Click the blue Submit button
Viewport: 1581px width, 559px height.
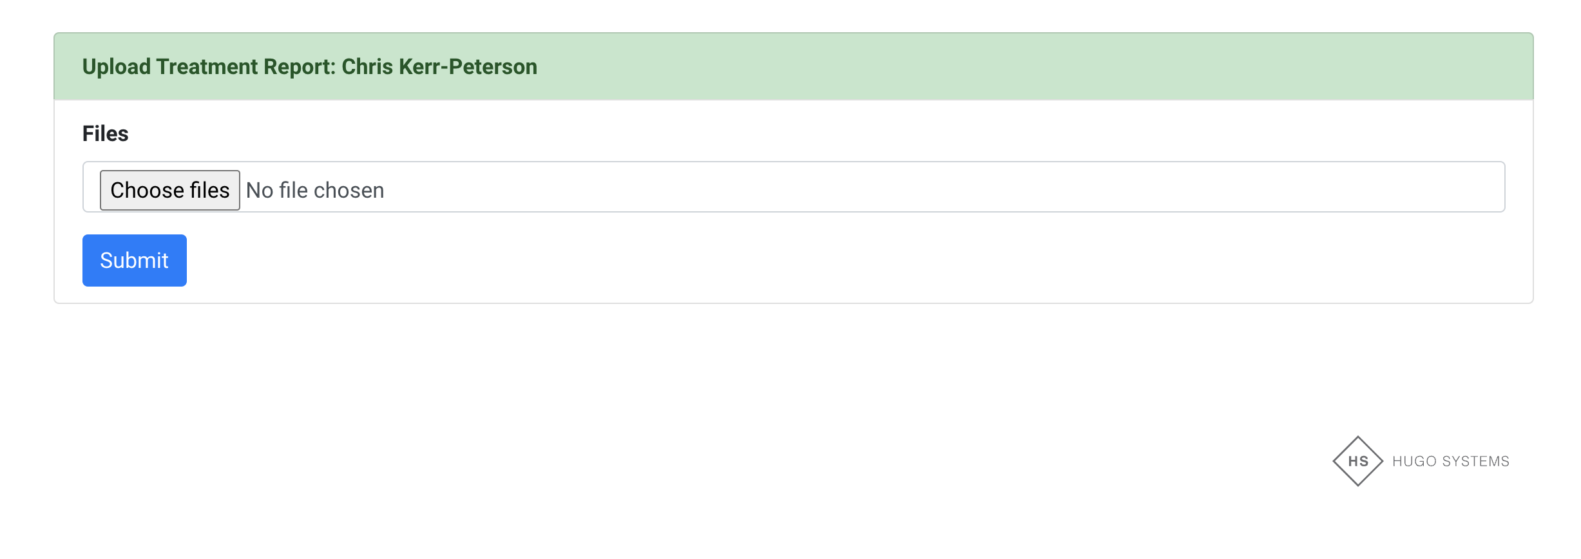[x=134, y=260]
